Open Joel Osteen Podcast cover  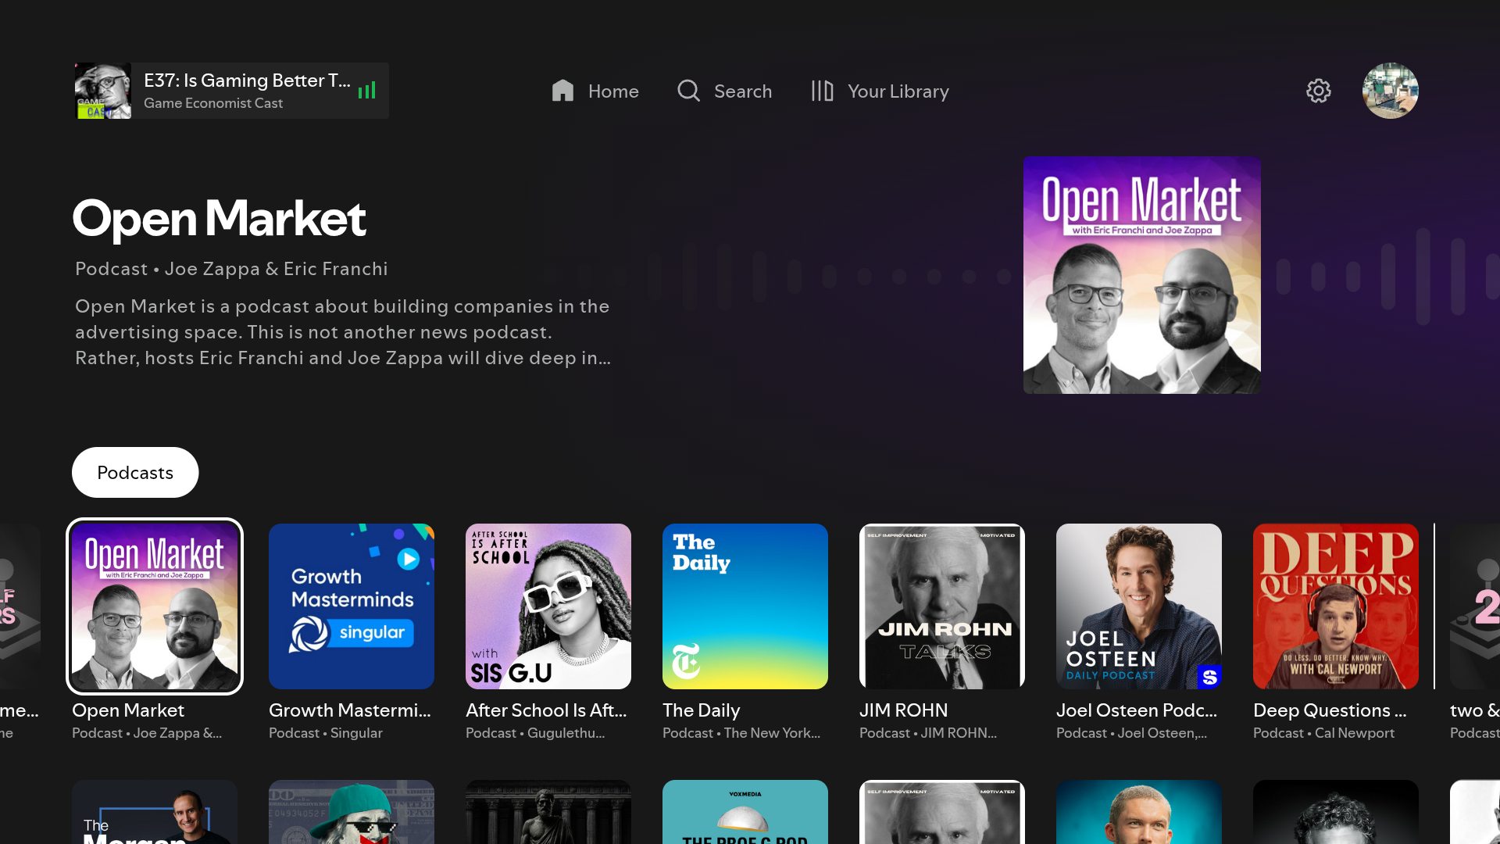[1139, 606]
